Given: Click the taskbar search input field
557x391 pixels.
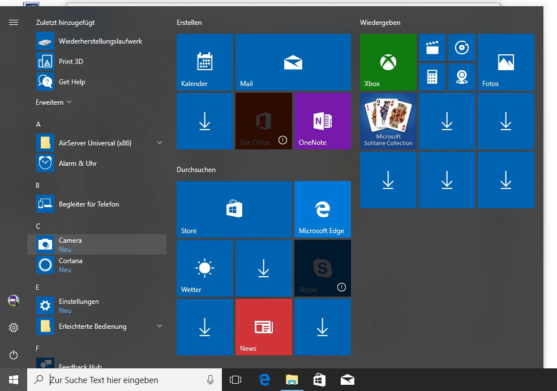Looking at the screenshot, I should click(125, 380).
